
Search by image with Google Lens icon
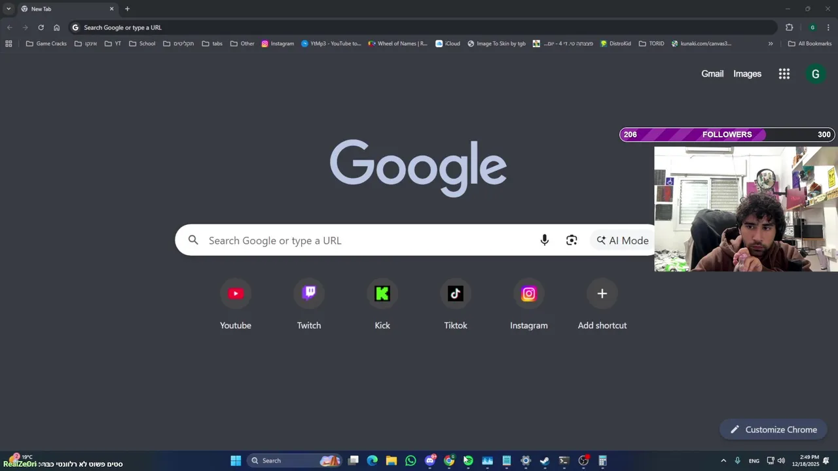[572, 240]
